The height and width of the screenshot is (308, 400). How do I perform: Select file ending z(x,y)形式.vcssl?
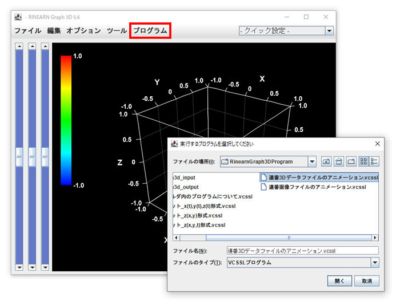point(198,215)
